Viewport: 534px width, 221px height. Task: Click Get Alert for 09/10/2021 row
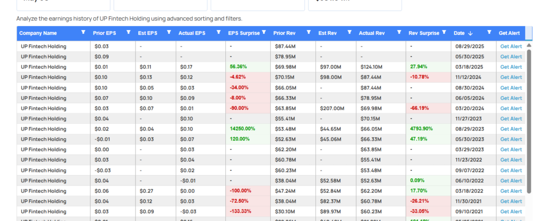(x=511, y=212)
